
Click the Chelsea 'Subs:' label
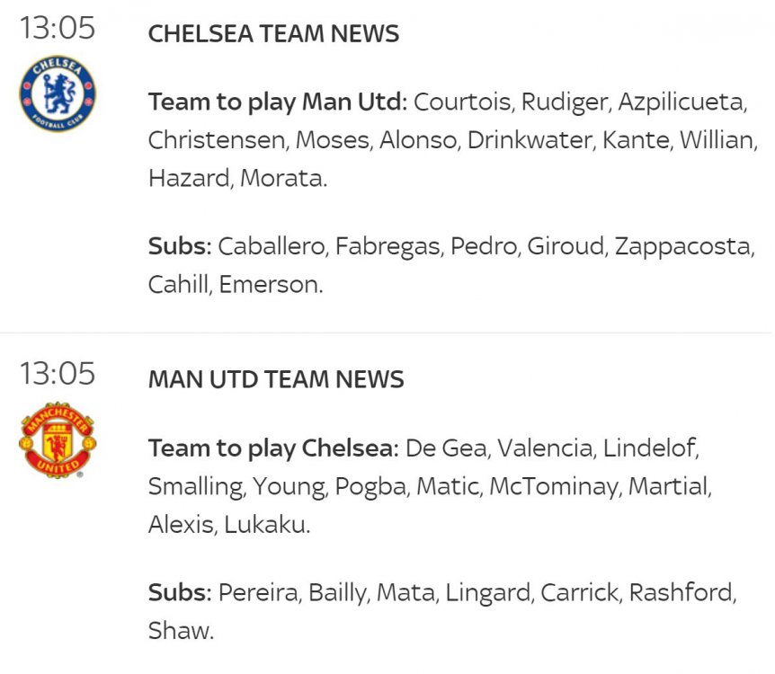click(180, 246)
